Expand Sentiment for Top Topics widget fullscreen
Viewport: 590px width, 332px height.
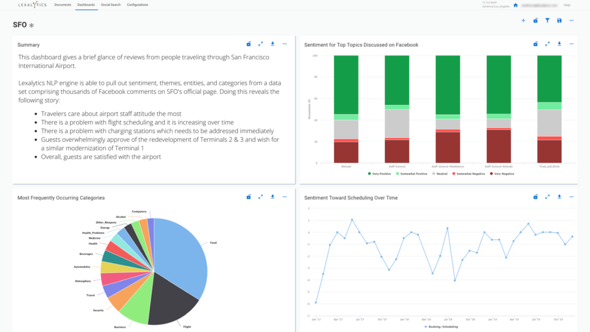point(547,44)
